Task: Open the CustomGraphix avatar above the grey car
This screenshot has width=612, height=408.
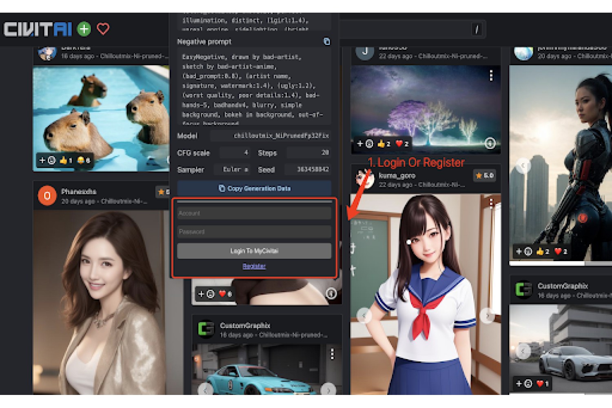Action: coord(524,290)
